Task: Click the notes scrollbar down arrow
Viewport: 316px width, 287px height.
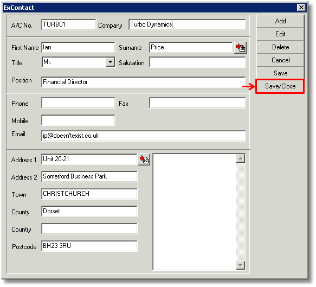Action: [241, 265]
